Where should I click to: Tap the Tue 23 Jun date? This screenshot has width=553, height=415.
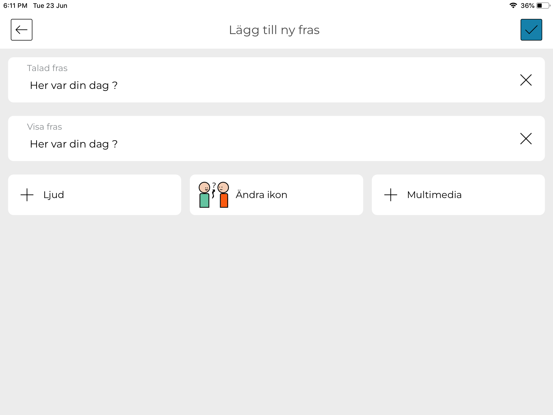point(50,5)
